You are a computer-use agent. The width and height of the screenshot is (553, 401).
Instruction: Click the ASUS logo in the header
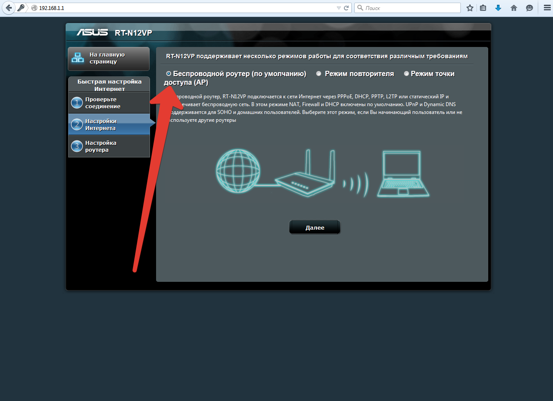point(92,33)
